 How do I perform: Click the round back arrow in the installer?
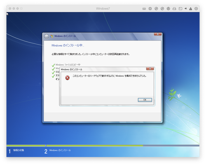click(47, 37)
